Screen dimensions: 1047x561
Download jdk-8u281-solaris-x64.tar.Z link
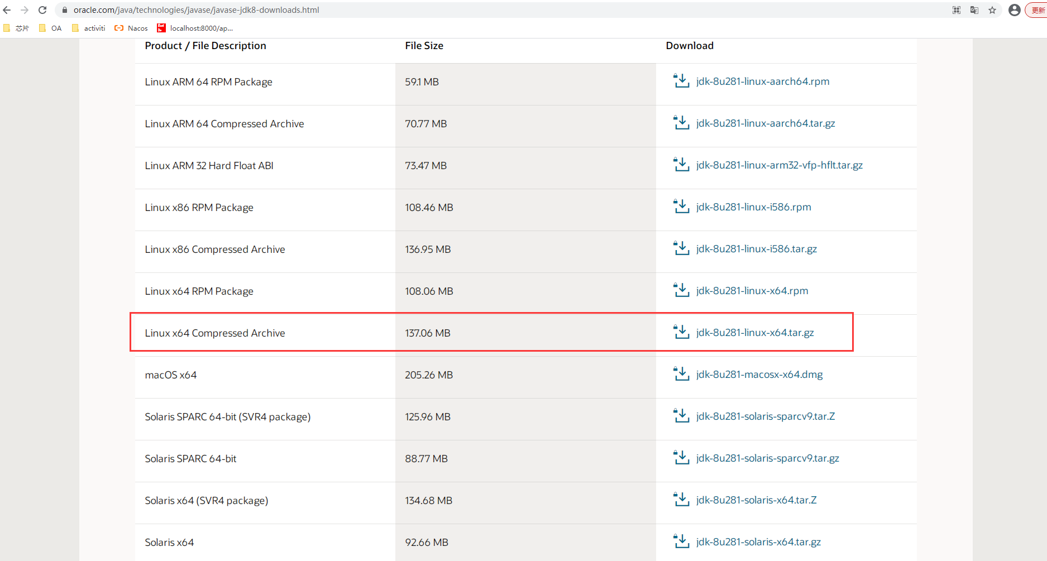click(757, 500)
